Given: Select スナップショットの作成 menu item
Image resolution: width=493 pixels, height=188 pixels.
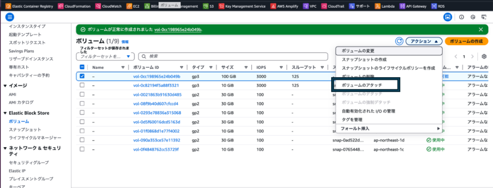Looking at the screenshot, I should pos(389,59).
